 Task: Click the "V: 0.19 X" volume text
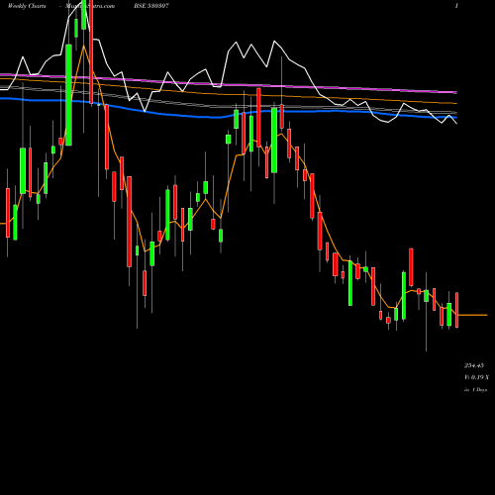pos(476,377)
